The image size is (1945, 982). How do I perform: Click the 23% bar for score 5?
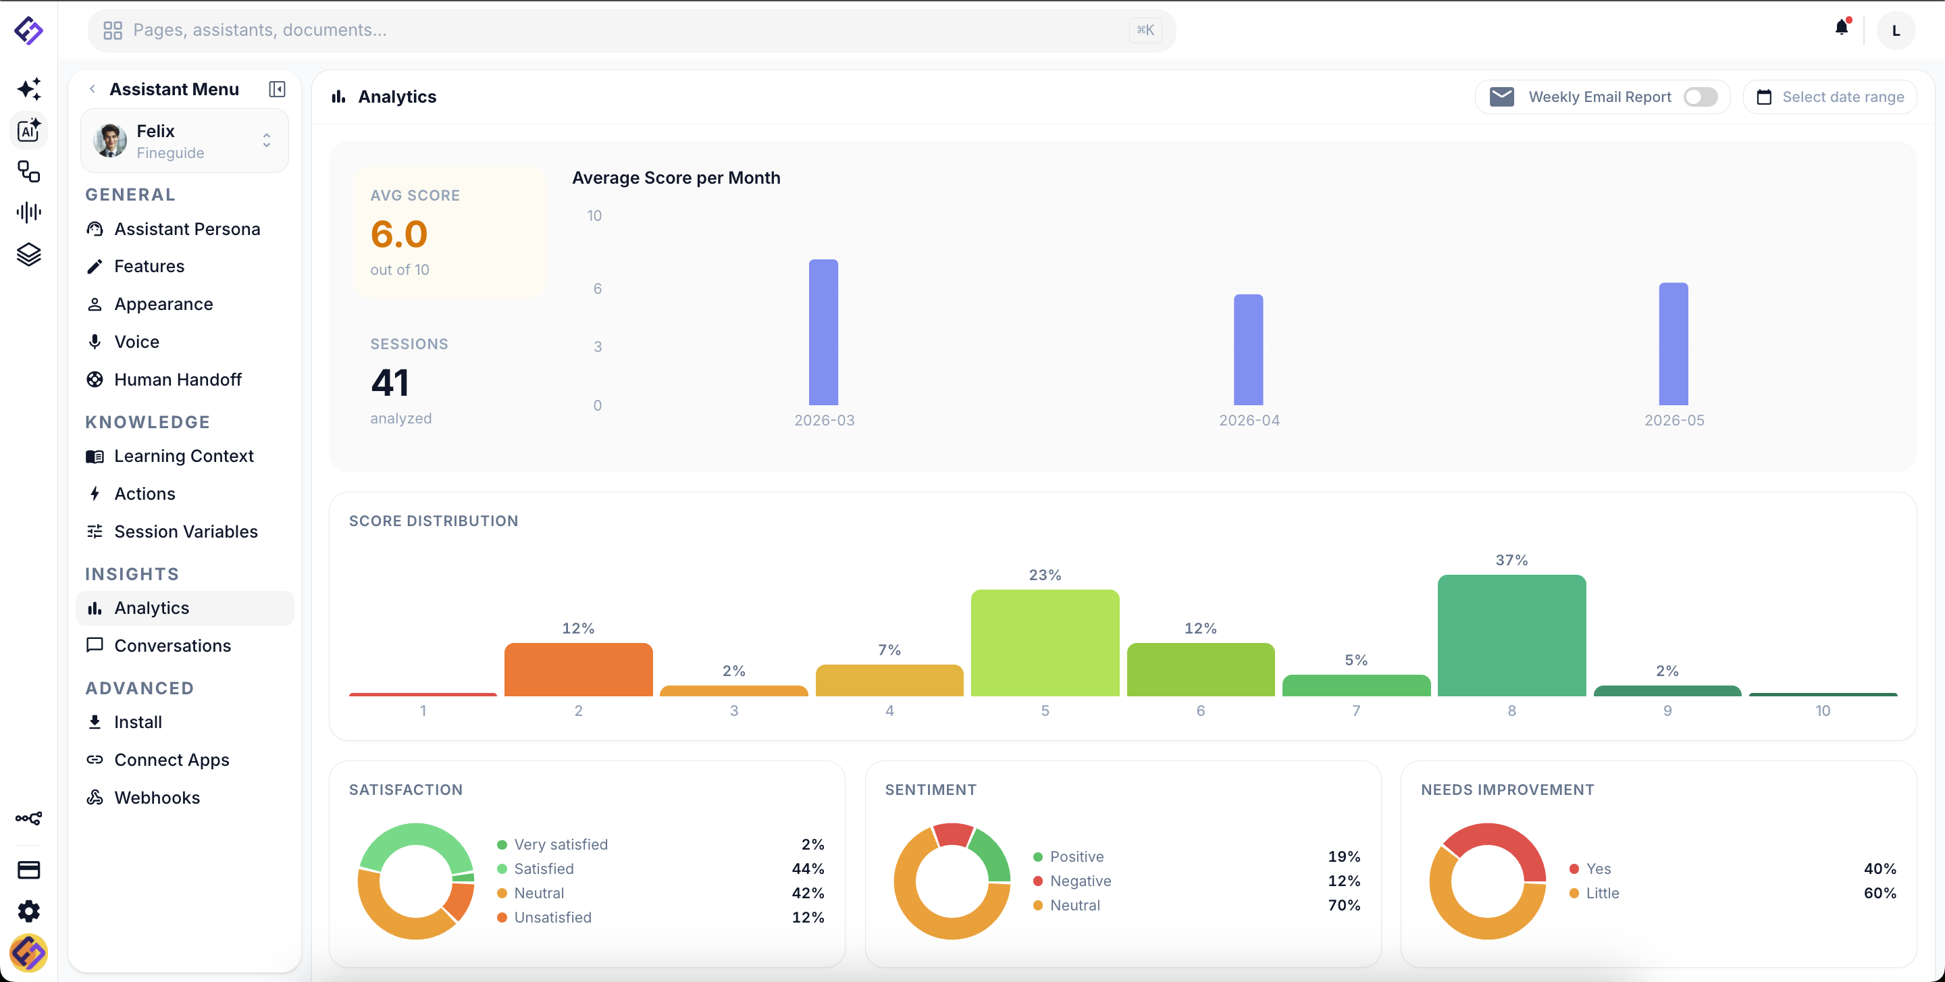click(x=1045, y=643)
